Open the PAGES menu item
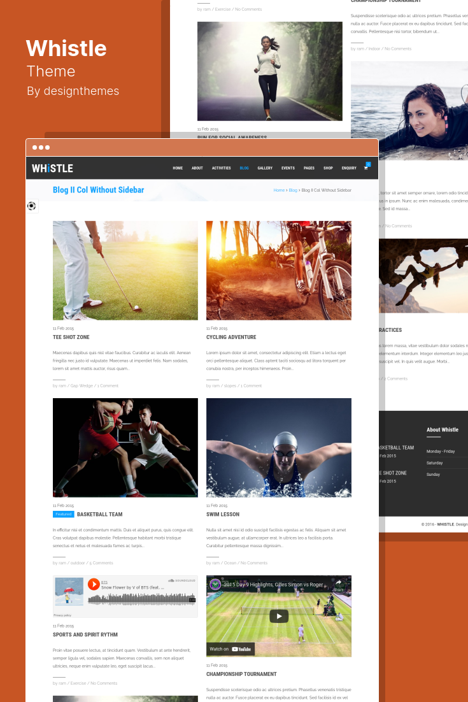The image size is (468, 702). pyautogui.click(x=309, y=168)
